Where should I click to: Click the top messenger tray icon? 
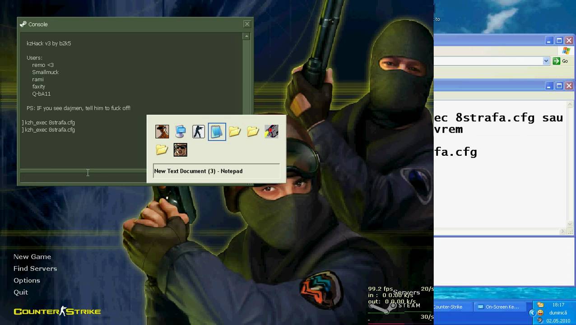tap(540, 305)
